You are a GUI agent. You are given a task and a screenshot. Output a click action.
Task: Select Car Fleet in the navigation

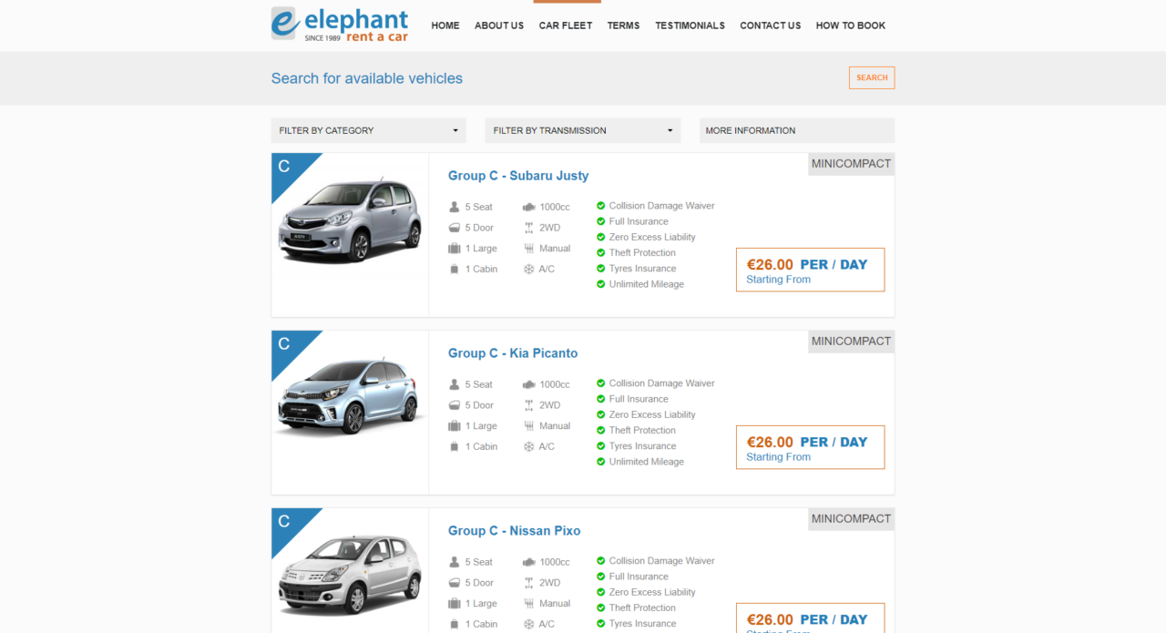tap(566, 26)
